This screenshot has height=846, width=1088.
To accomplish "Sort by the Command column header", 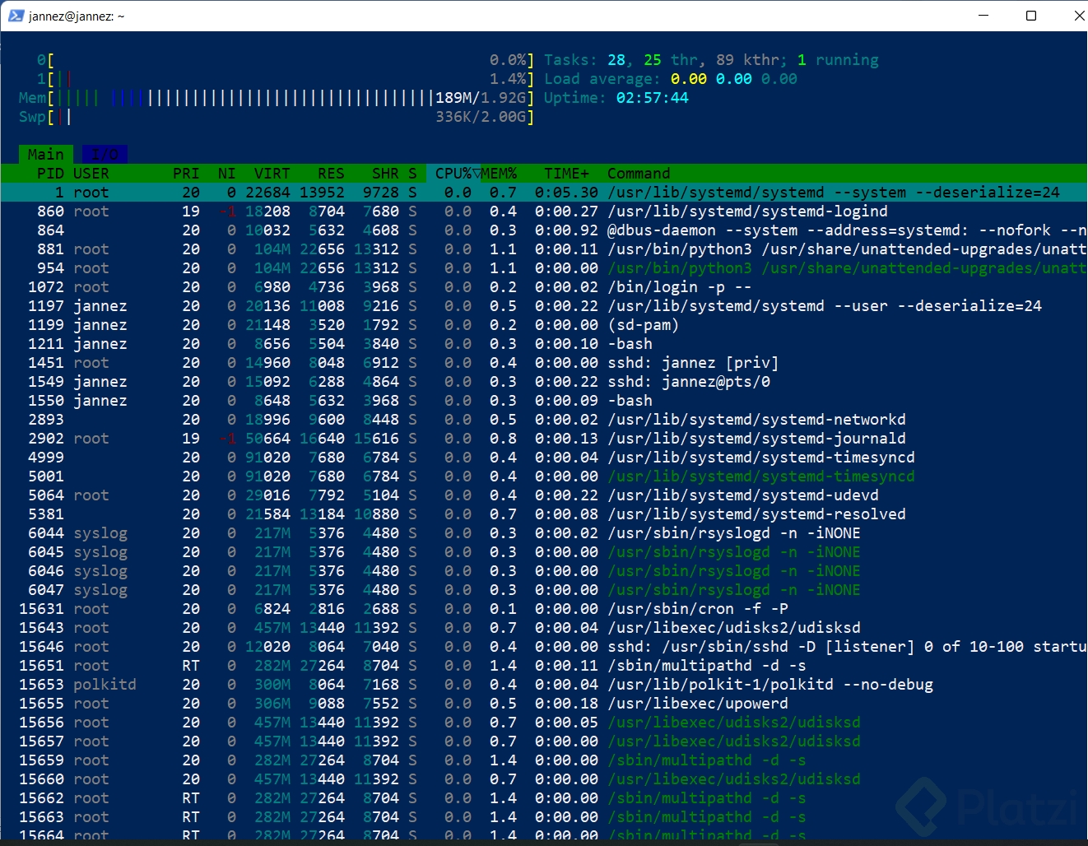I will click(639, 174).
